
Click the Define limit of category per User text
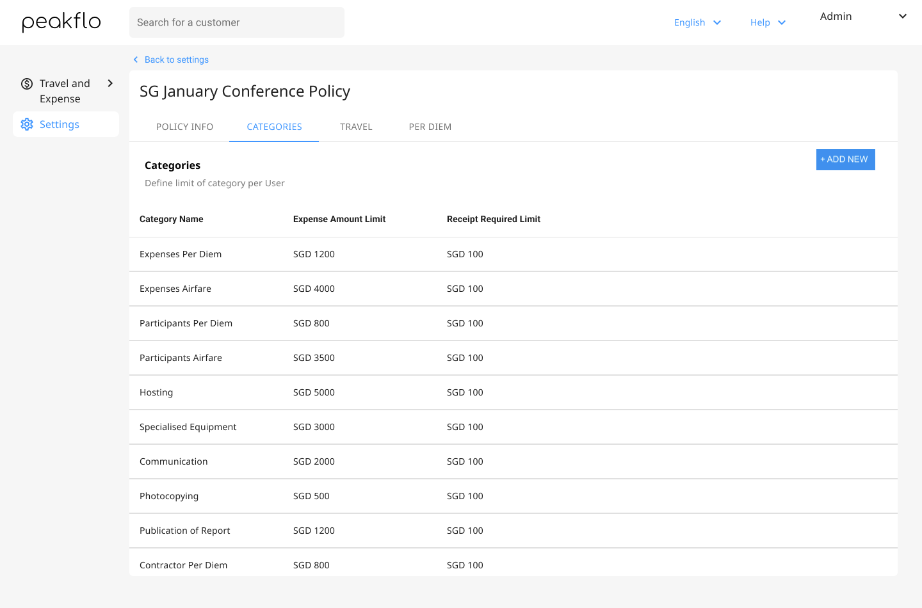click(214, 183)
